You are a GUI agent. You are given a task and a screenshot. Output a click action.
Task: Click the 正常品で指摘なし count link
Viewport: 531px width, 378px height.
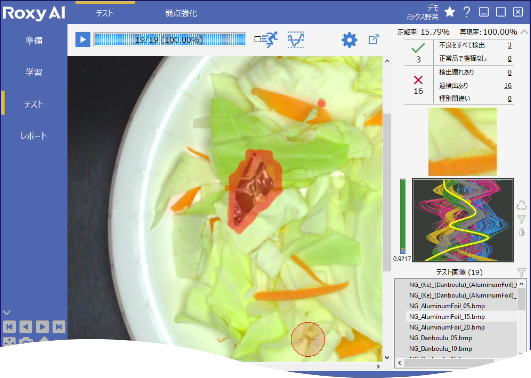[509, 59]
